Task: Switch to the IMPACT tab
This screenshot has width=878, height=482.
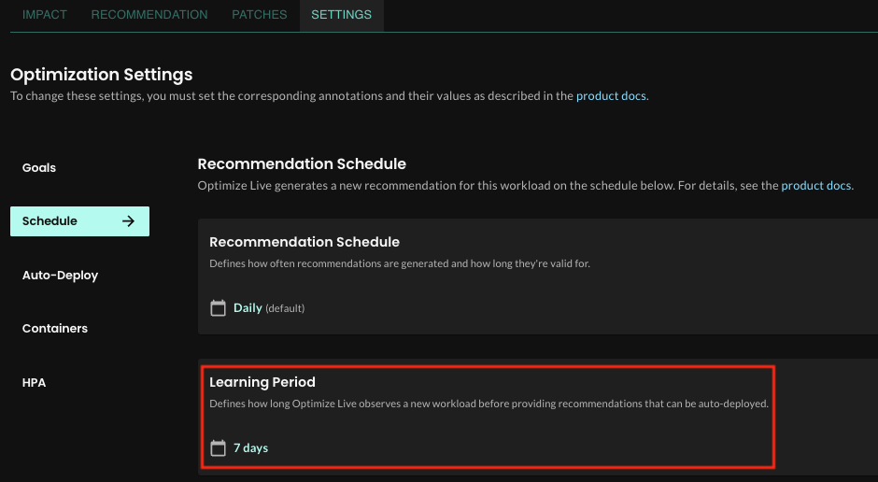Action: 44,15
